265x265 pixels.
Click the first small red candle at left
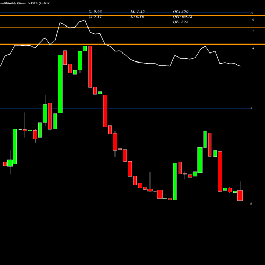point(5,164)
